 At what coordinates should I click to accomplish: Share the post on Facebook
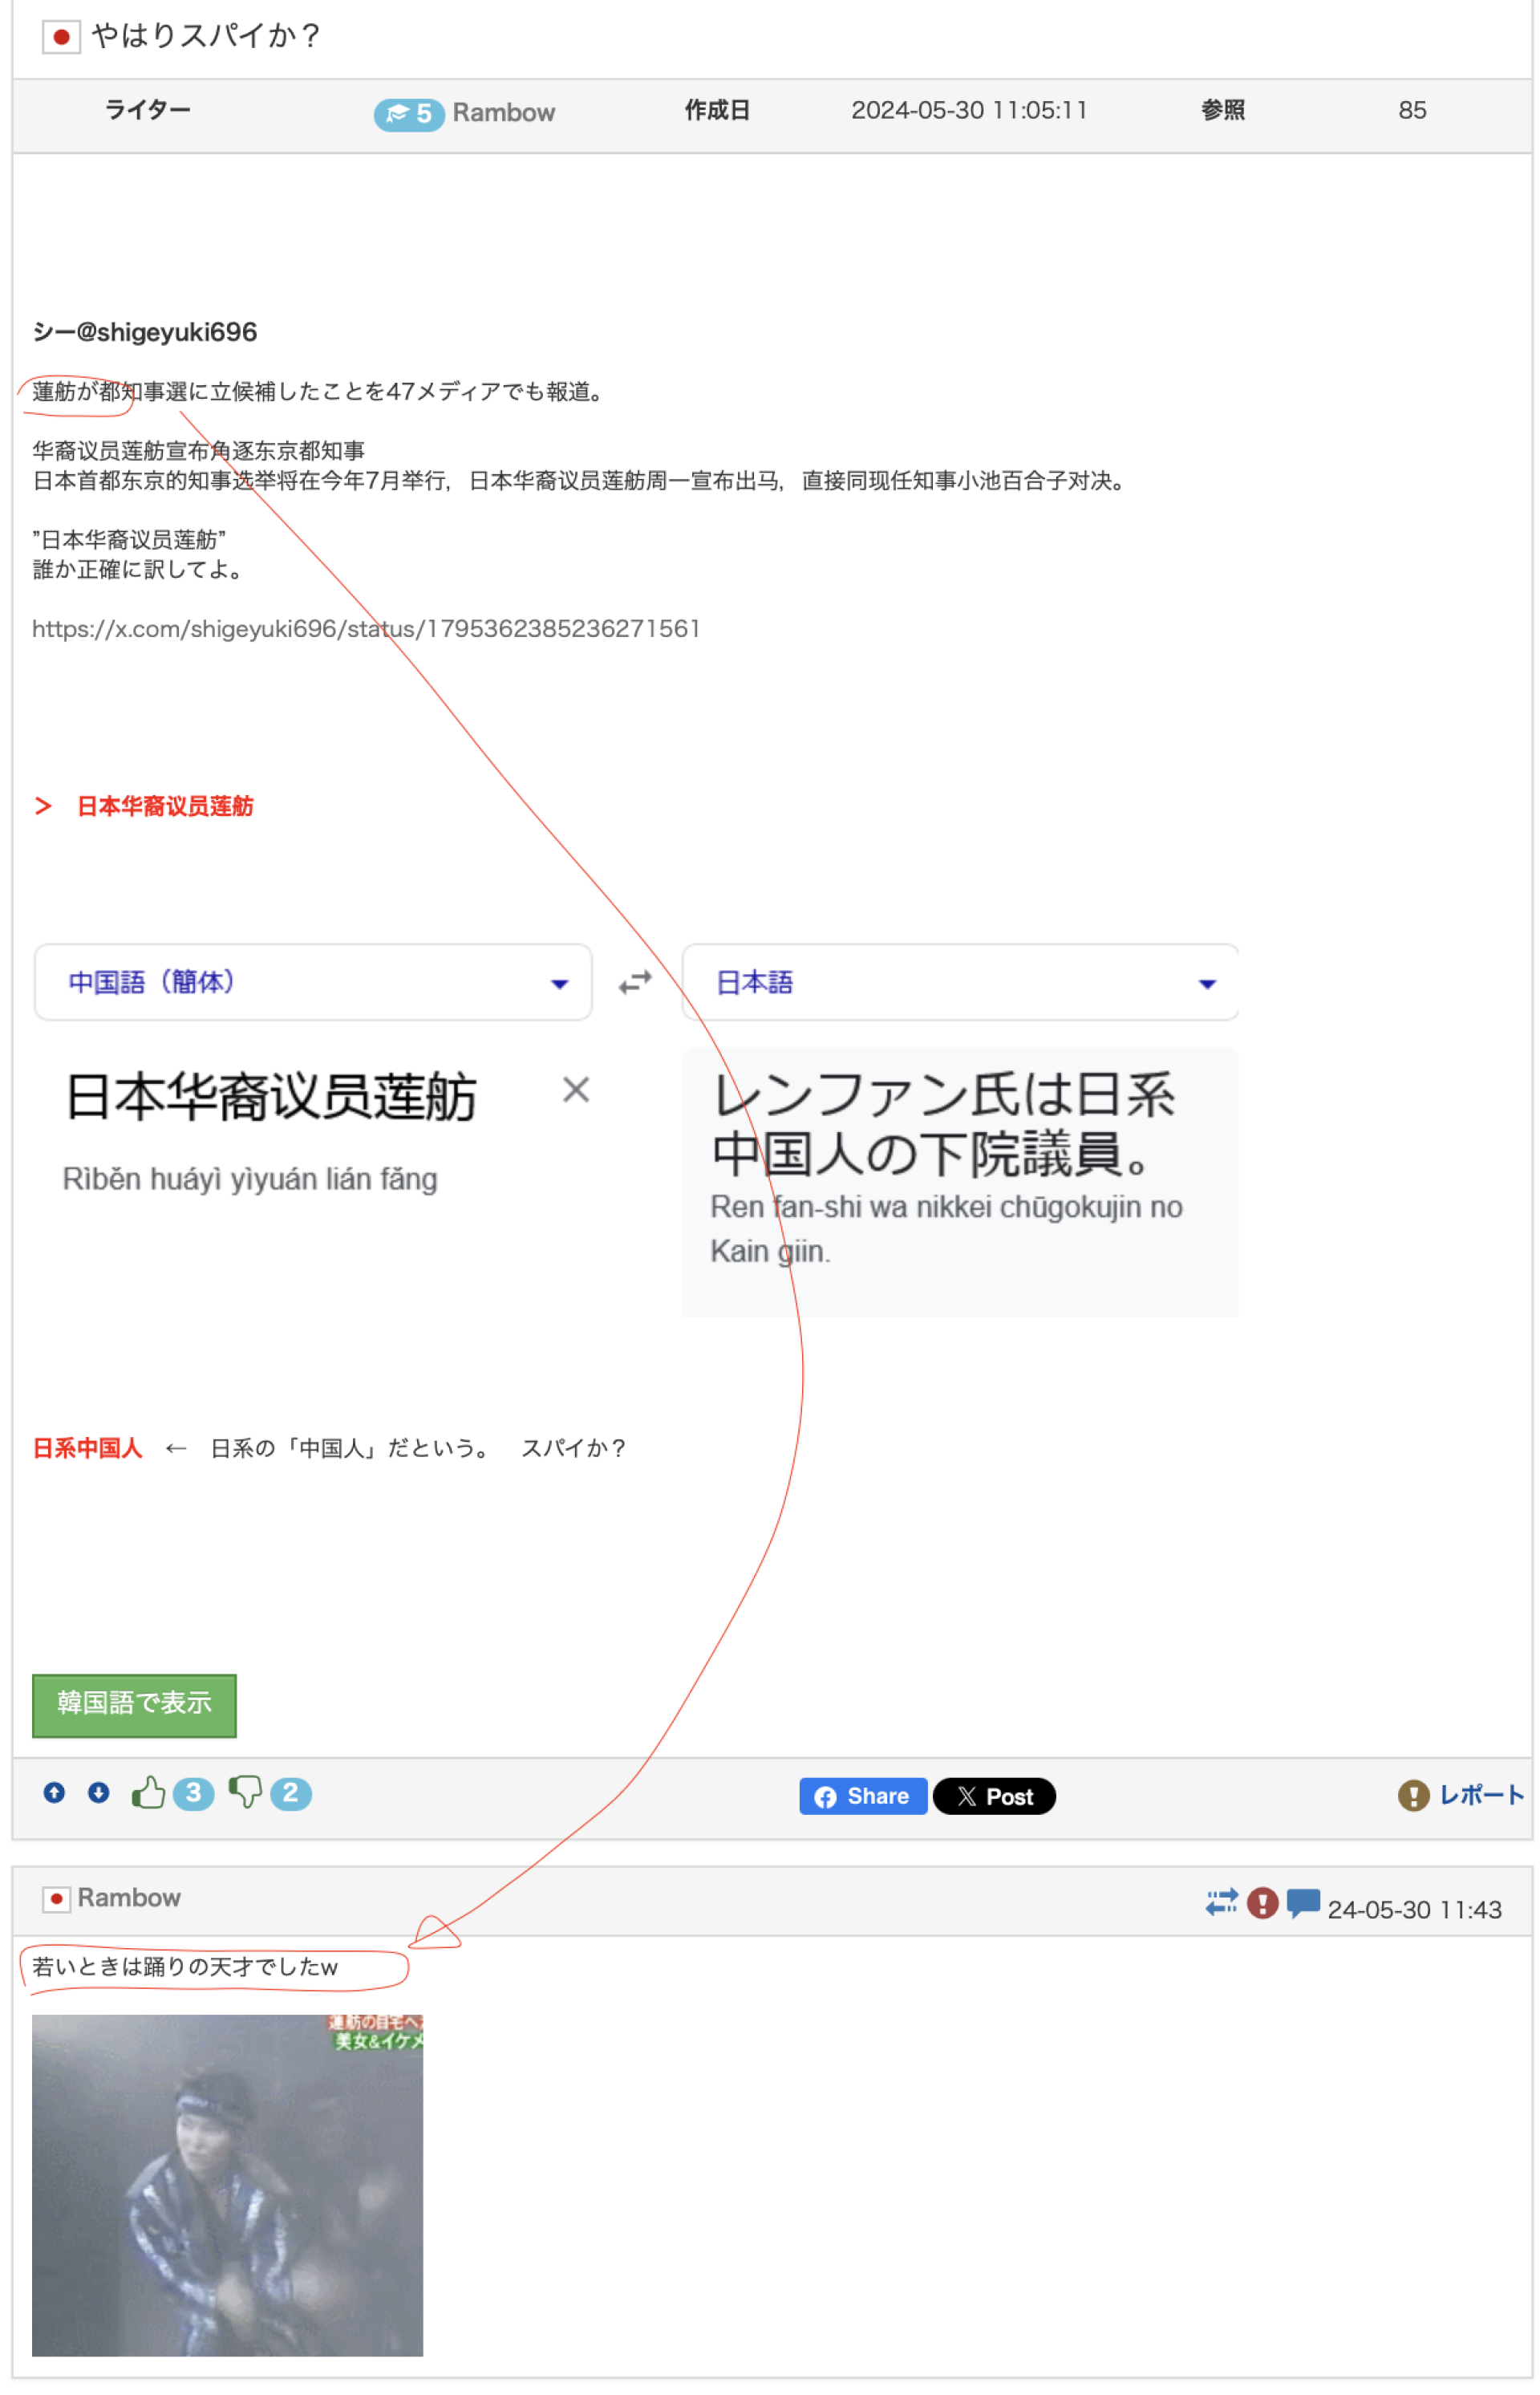[x=862, y=1796]
